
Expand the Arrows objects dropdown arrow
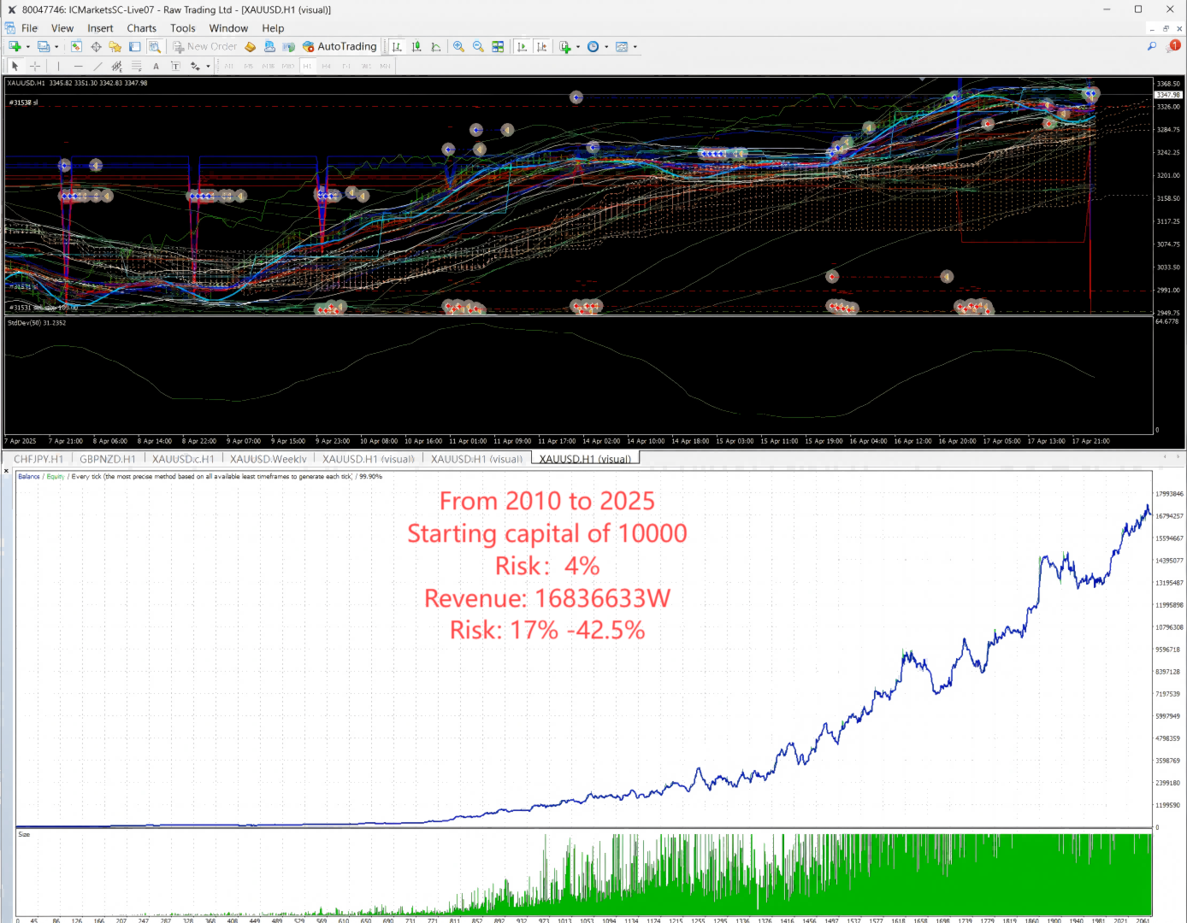pos(208,66)
